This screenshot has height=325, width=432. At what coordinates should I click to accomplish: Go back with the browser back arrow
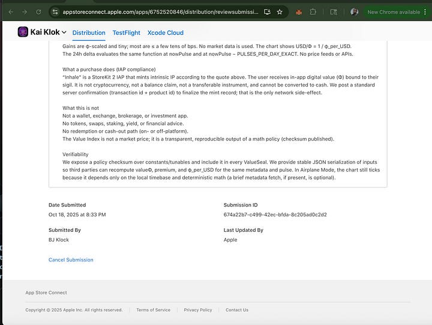(x=11, y=12)
